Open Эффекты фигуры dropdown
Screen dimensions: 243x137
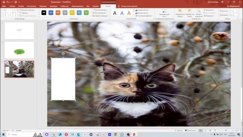100,16
